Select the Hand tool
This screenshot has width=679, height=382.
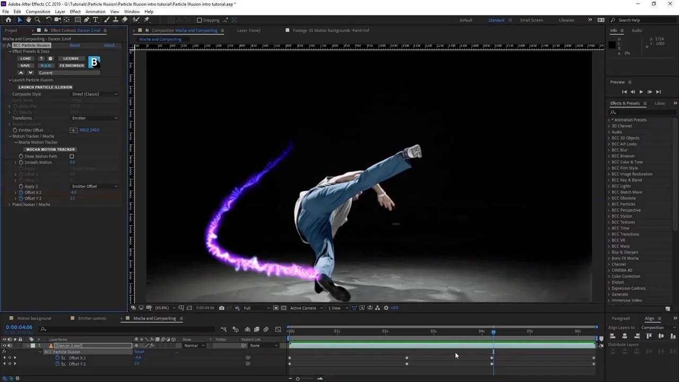click(x=28, y=20)
